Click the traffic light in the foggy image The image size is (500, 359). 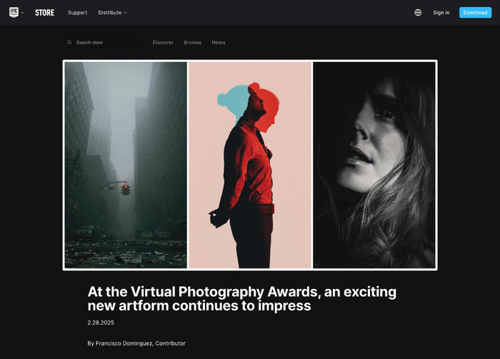tap(126, 189)
